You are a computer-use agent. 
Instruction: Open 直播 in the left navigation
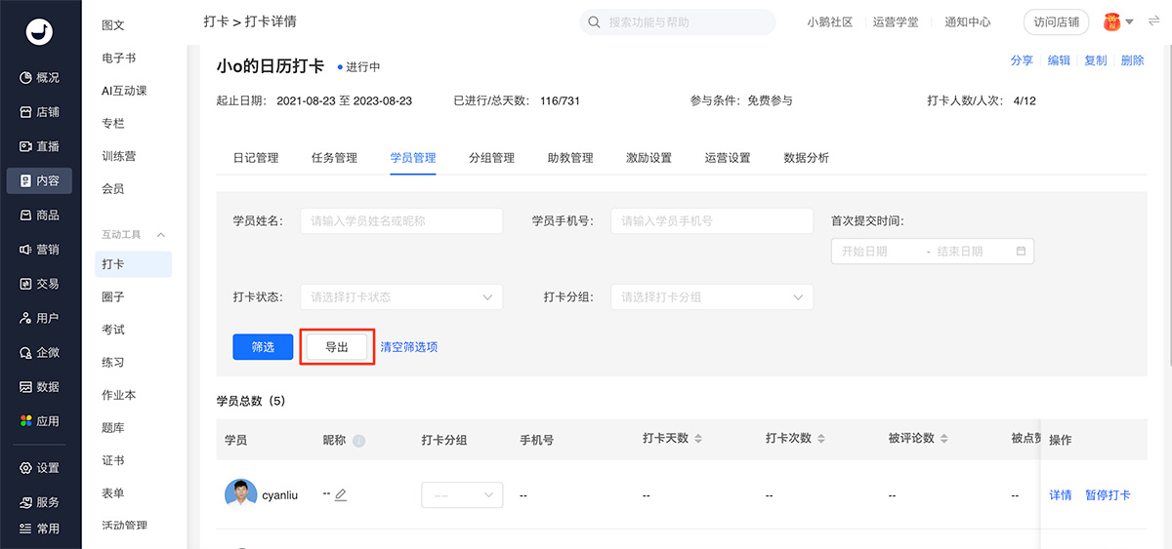coord(40,146)
